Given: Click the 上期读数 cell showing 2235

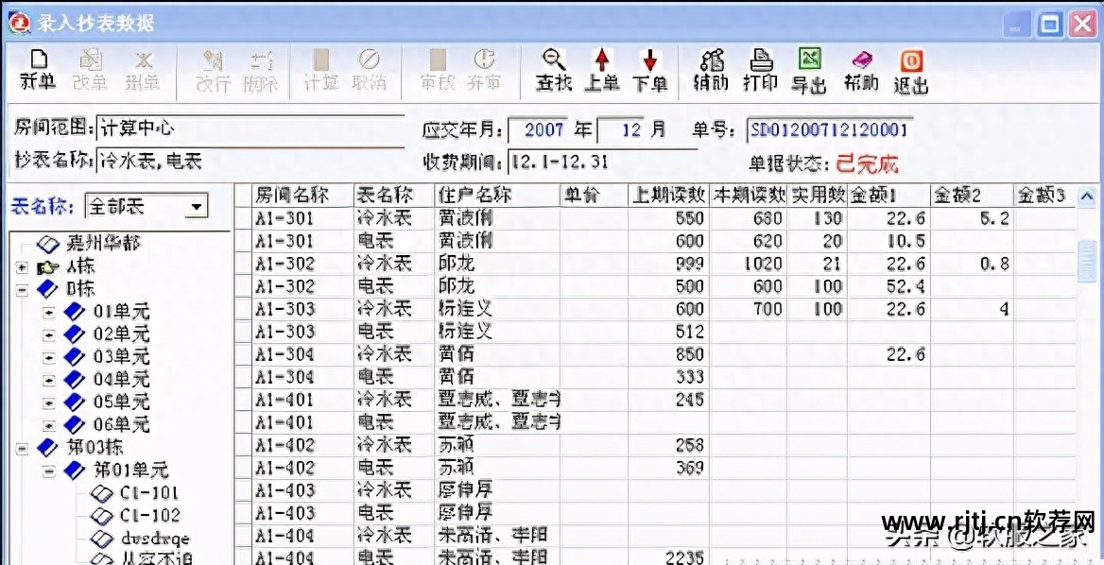Looking at the screenshot, I should coord(669,556).
